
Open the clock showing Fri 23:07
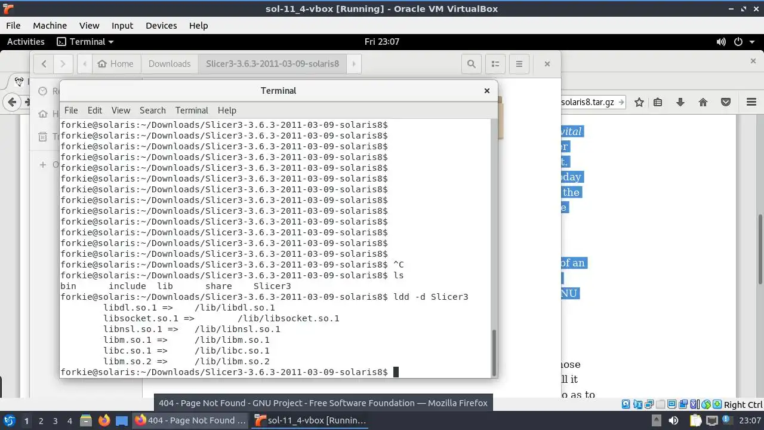pyautogui.click(x=381, y=42)
